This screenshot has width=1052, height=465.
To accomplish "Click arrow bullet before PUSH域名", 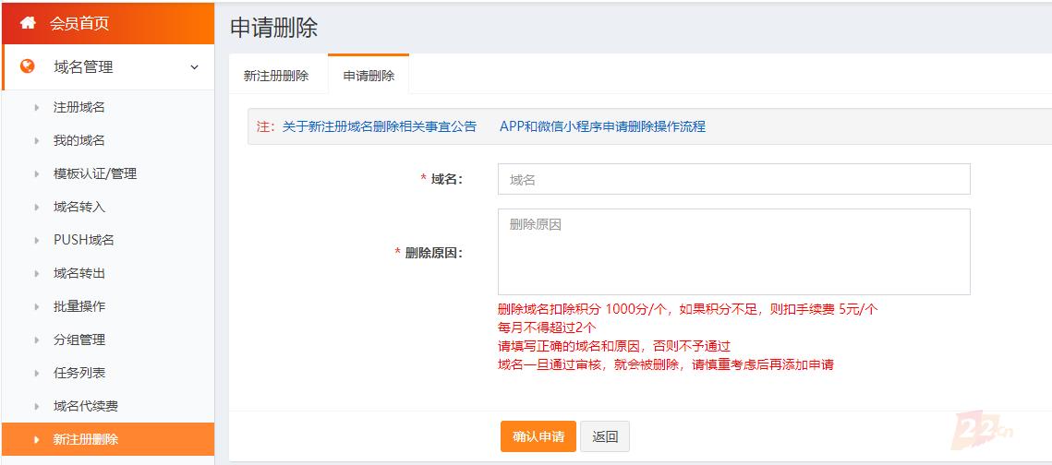I will point(37,240).
